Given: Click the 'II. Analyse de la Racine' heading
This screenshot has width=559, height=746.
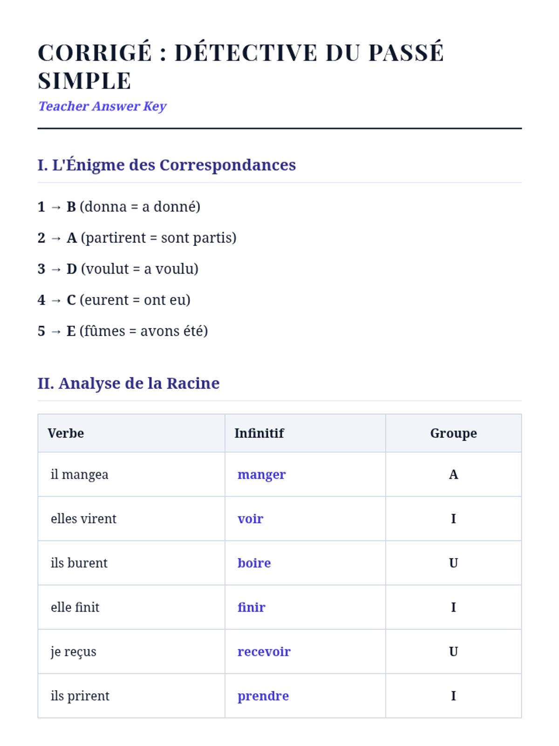Looking at the screenshot, I should pos(129,383).
